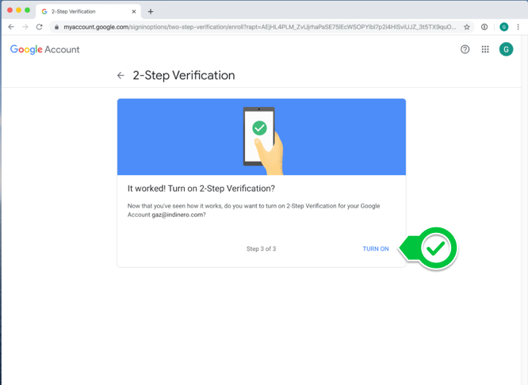The image size is (528, 385).
Task: Open the Google Account help icon
Action: [x=465, y=49]
